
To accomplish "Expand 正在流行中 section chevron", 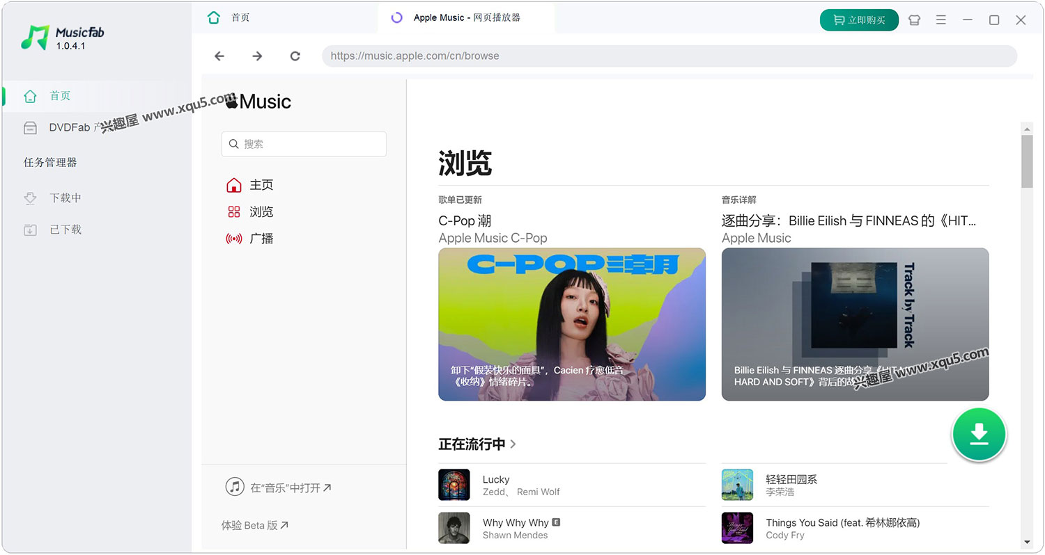I will point(513,444).
